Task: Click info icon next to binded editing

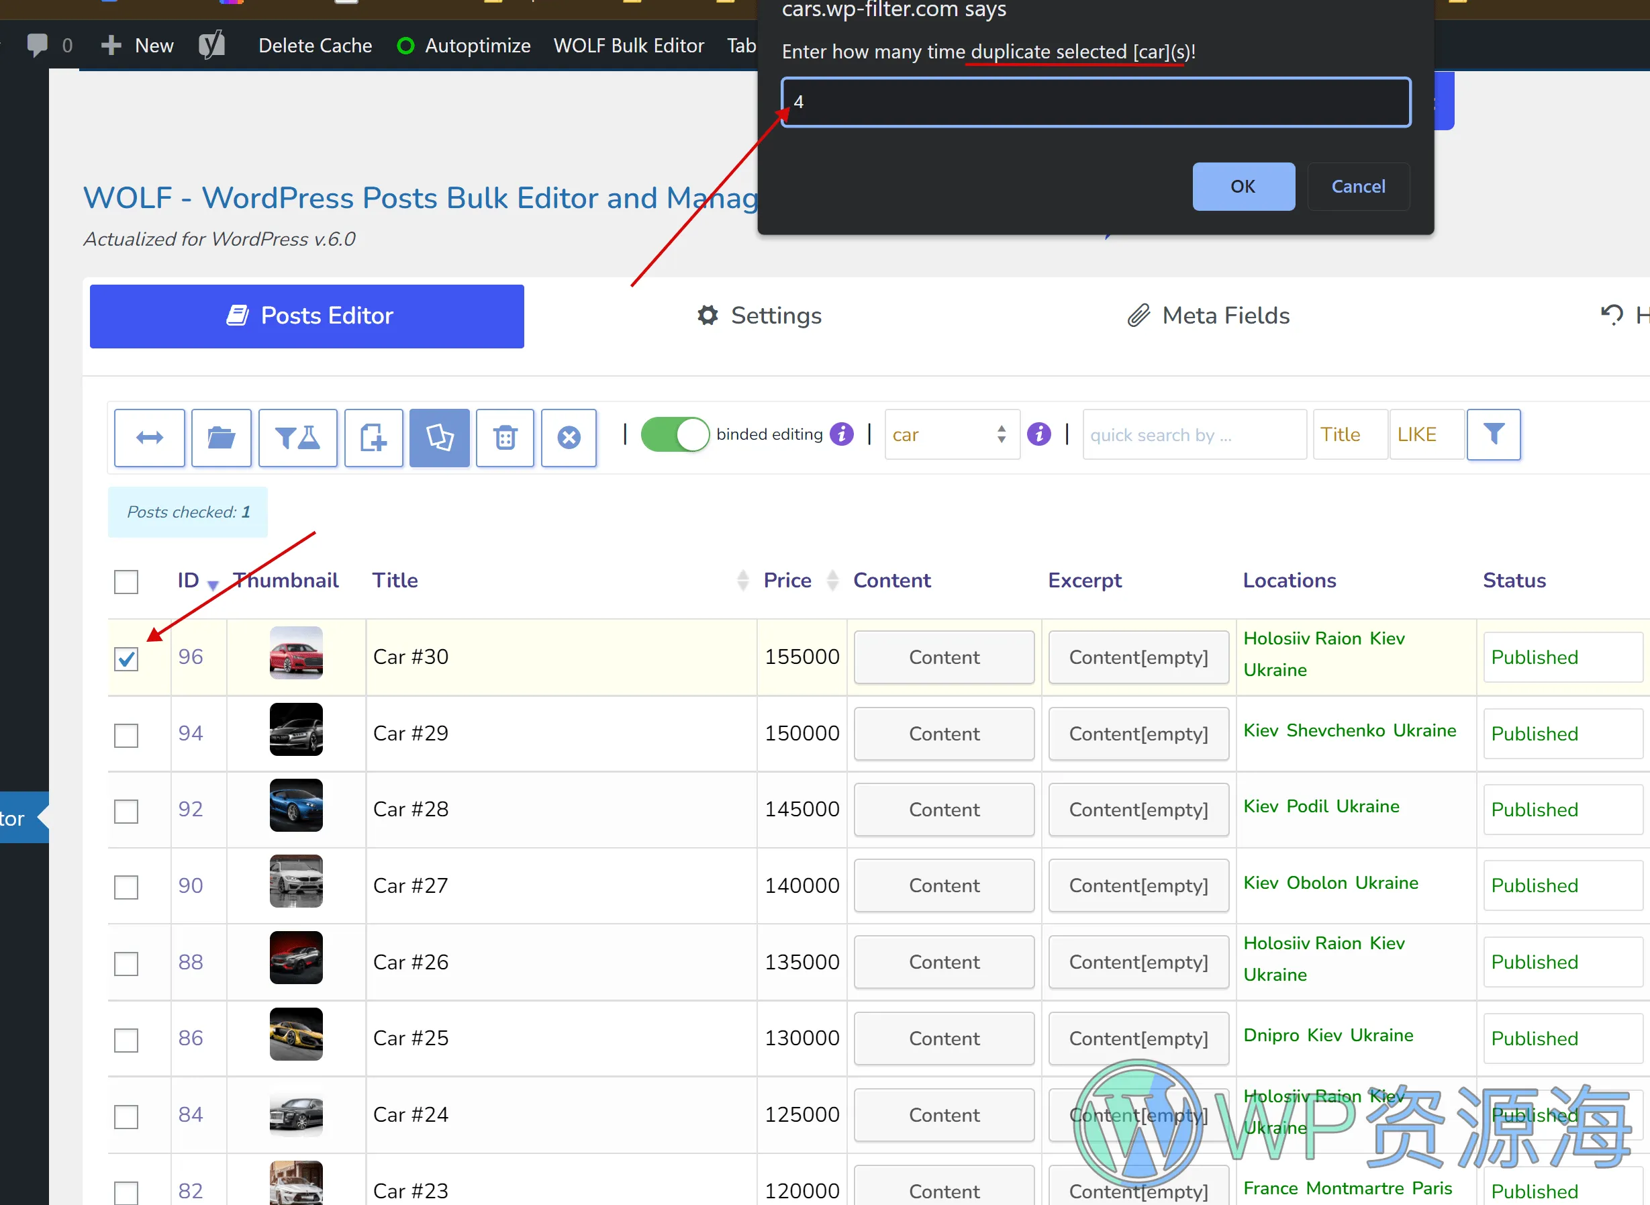Action: [x=842, y=435]
